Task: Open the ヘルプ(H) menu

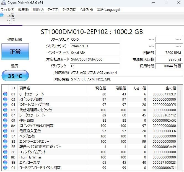Action: (x=87, y=9)
